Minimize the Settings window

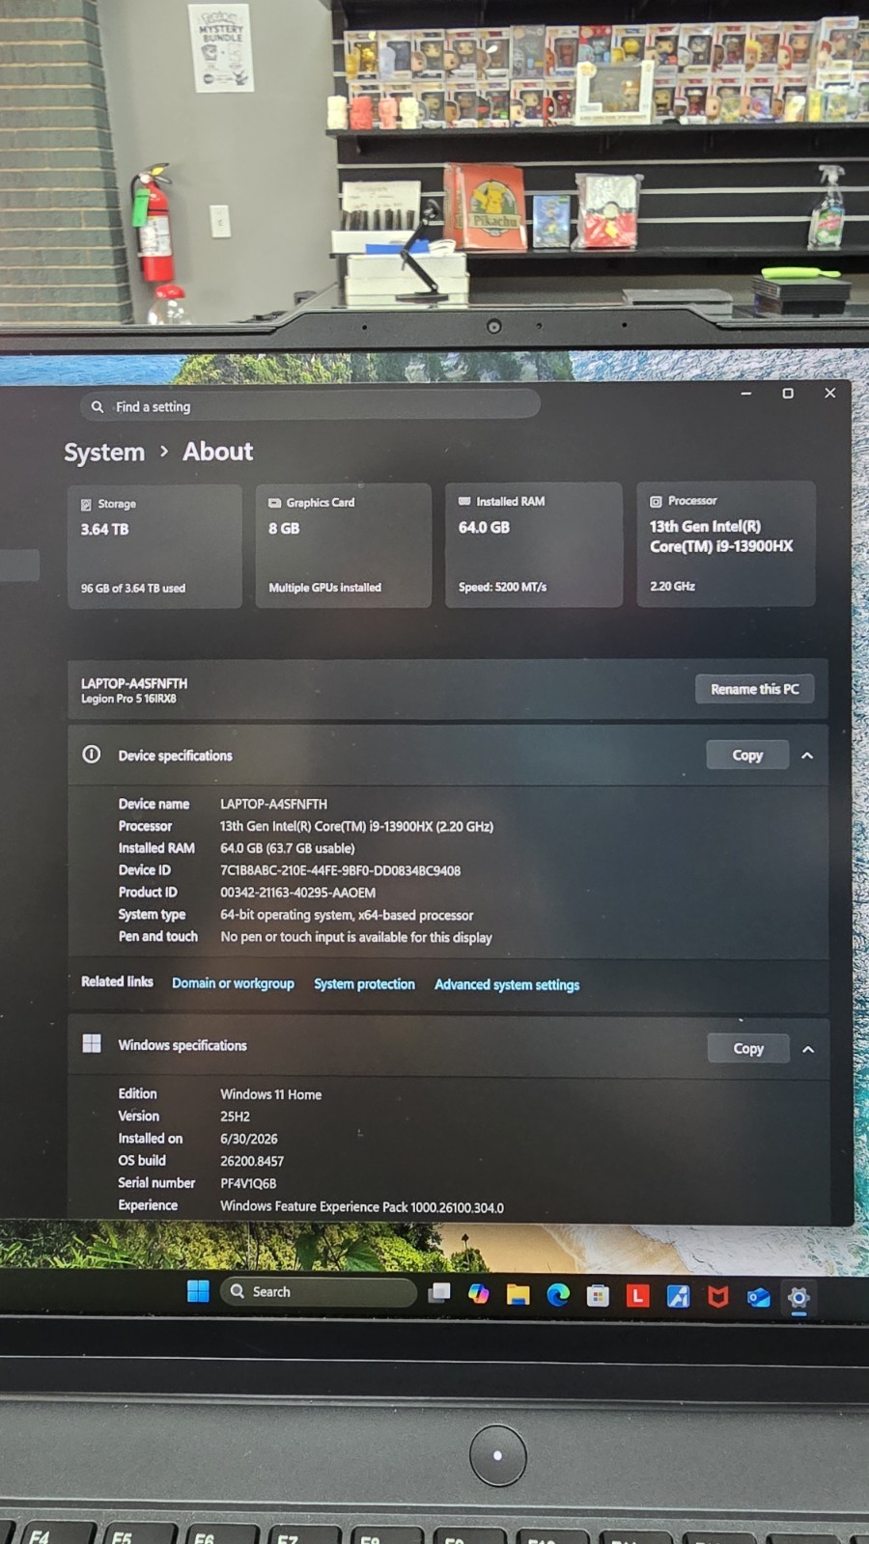tap(746, 394)
